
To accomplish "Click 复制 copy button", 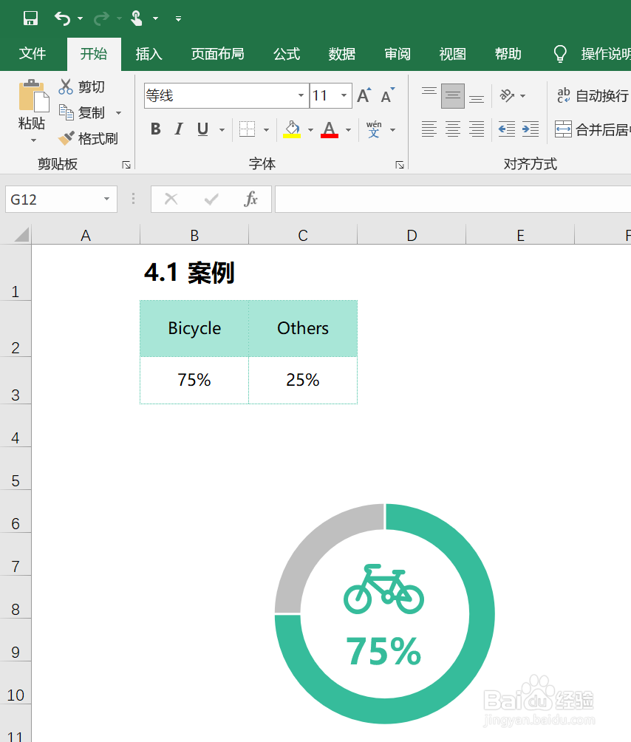I will [x=81, y=112].
